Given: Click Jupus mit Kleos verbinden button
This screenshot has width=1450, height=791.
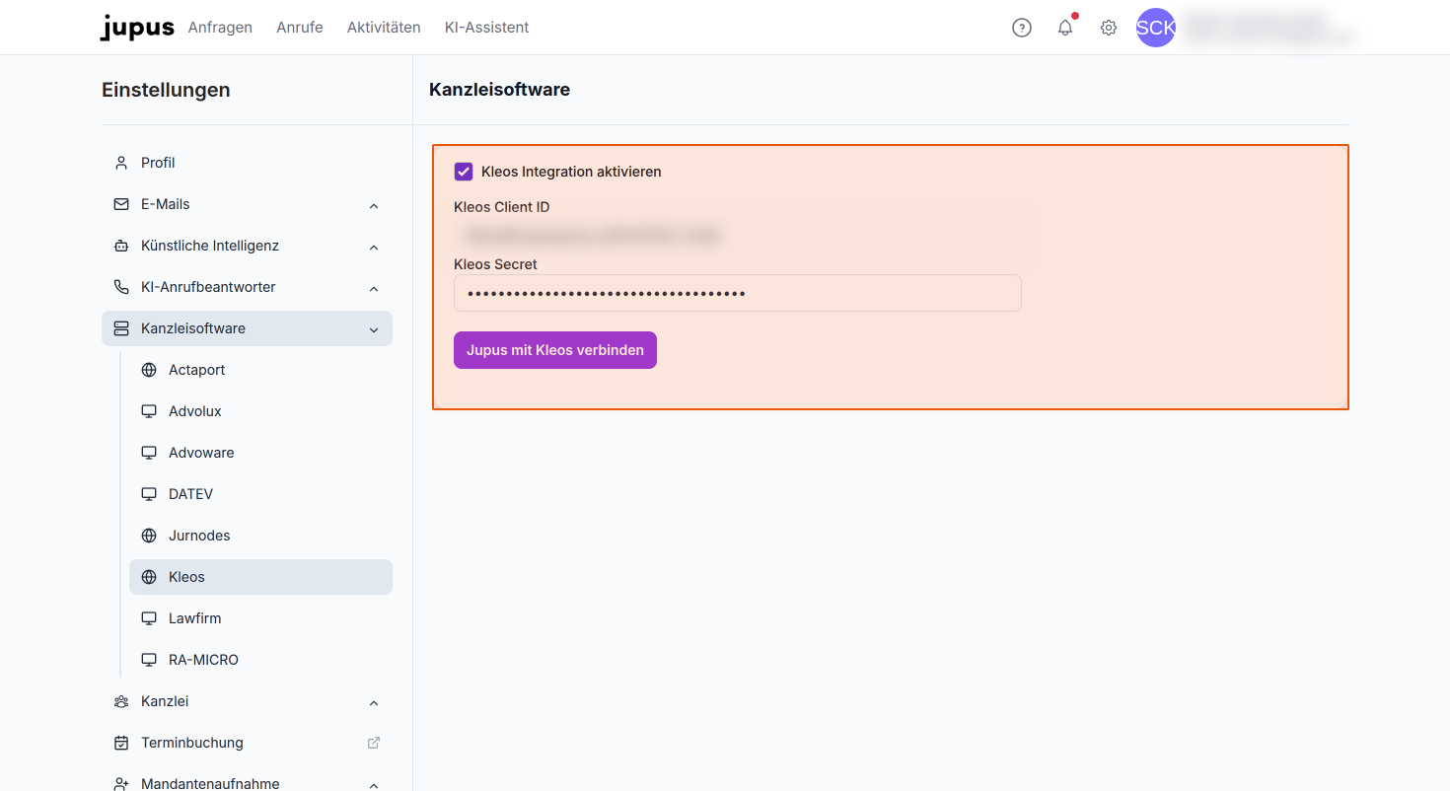Looking at the screenshot, I should 555,350.
